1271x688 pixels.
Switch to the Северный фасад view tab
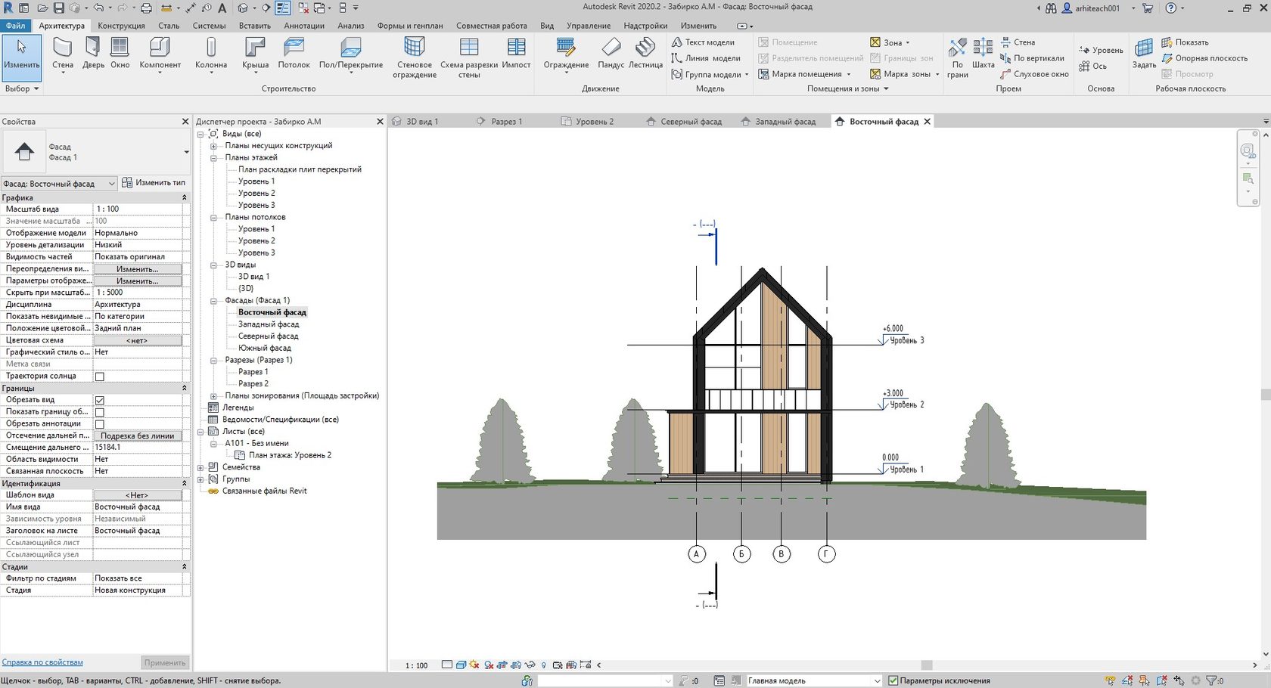click(x=690, y=122)
